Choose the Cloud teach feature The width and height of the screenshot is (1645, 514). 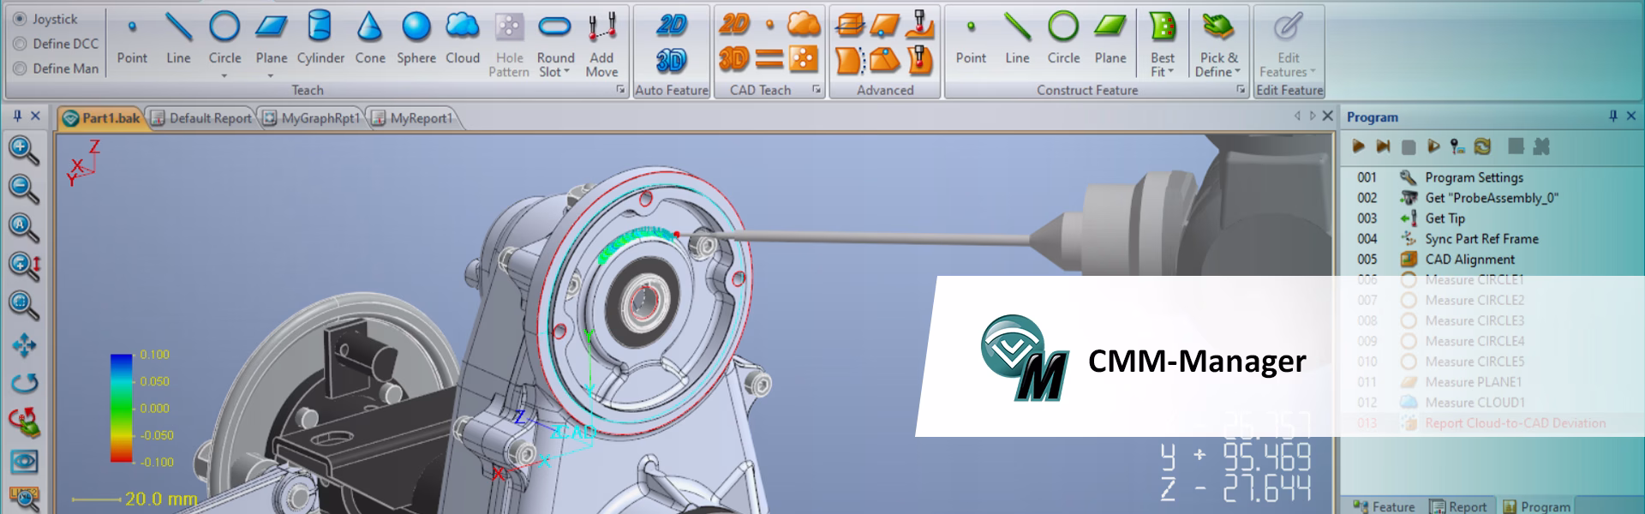(462, 40)
